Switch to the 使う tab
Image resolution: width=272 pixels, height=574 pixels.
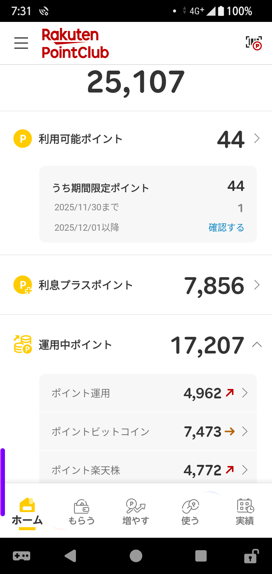coord(190,512)
